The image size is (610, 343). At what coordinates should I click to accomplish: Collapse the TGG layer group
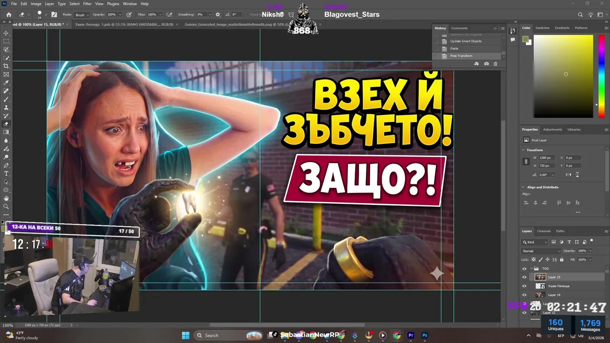coord(531,268)
